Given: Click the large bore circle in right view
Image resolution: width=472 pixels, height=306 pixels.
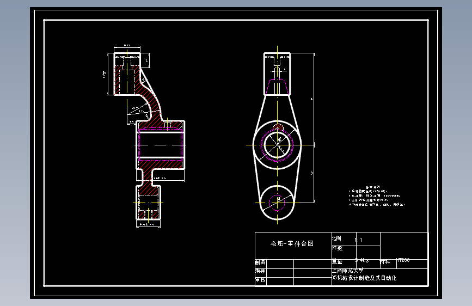Looking at the screenshot, I should coord(277,145).
